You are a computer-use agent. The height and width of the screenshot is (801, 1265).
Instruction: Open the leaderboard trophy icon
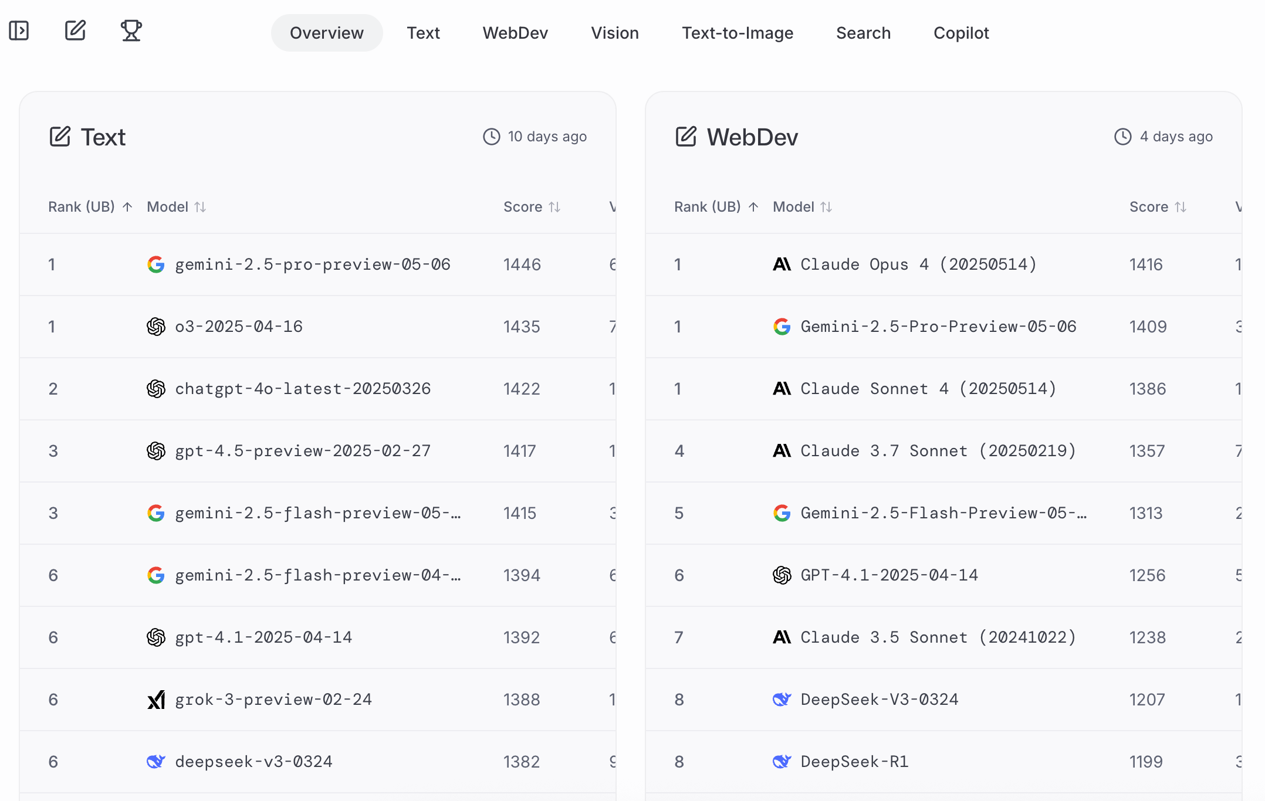(x=131, y=30)
